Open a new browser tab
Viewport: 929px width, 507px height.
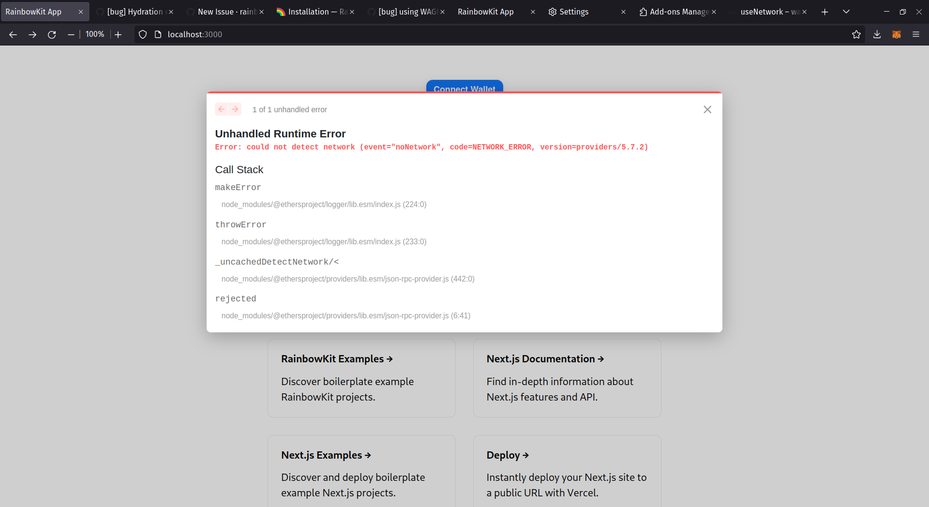824,12
